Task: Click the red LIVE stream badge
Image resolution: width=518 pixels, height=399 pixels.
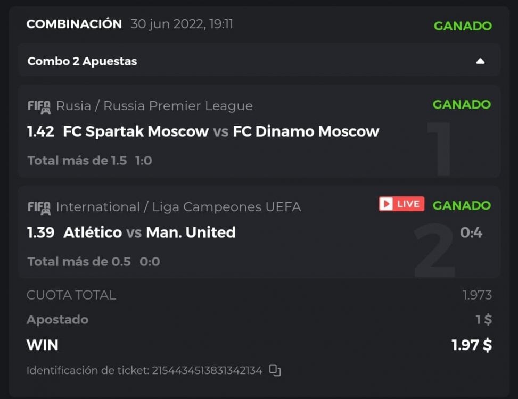Action: pyautogui.click(x=401, y=204)
